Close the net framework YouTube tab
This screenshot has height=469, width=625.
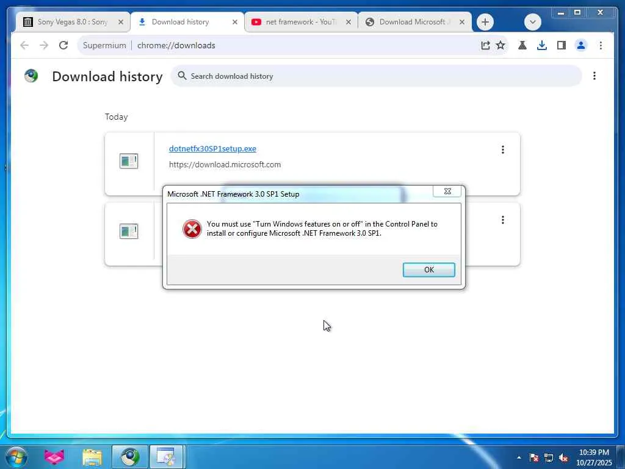349,23
